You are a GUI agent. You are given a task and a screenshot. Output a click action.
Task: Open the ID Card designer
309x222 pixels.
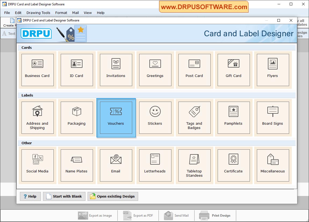pos(77,70)
